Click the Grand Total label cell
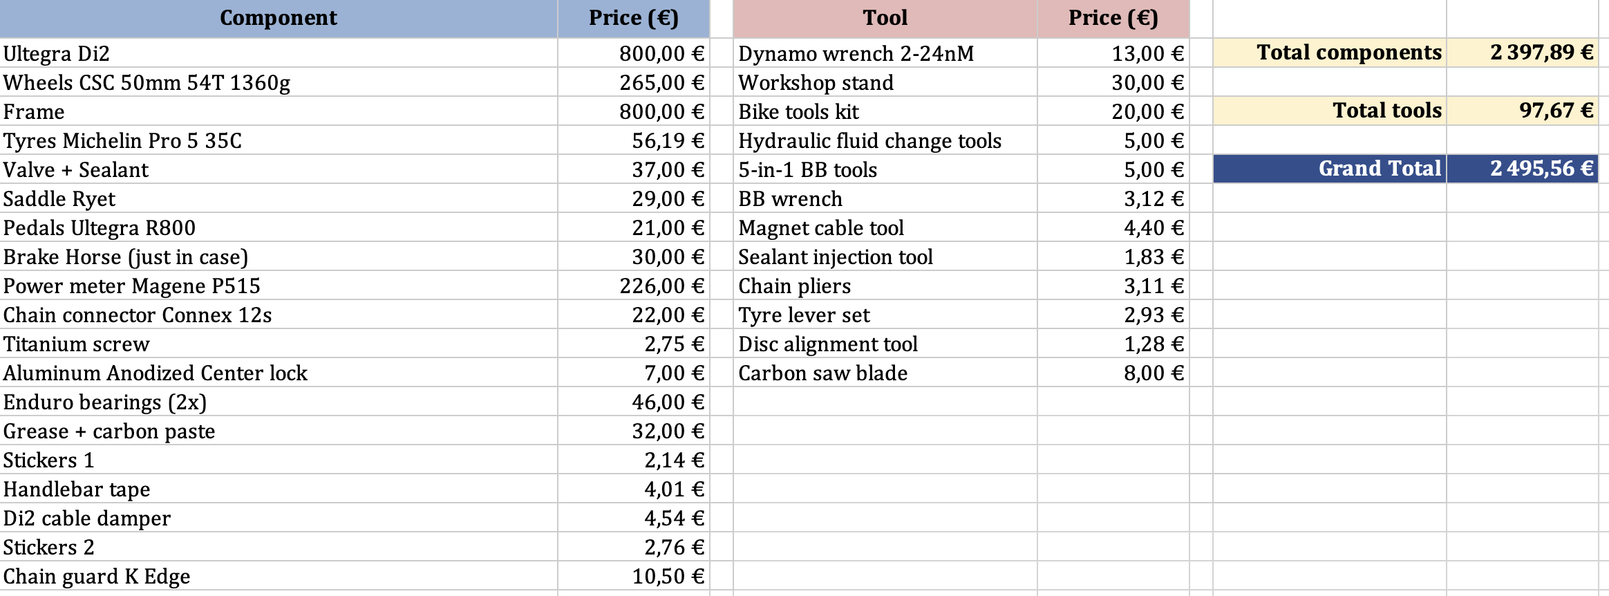This screenshot has height=596, width=1609. pyautogui.click(x=1330, y=169)
